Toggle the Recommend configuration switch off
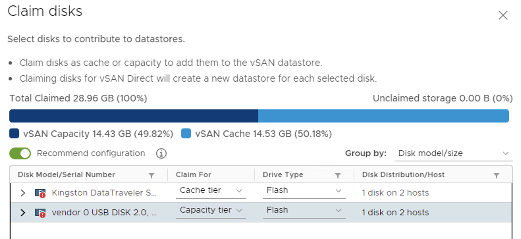This screenshot has height=239, width=521. coord(20,153)
